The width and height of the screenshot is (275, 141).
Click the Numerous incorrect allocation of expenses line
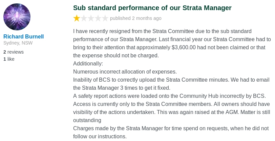[x=125, y=72]
